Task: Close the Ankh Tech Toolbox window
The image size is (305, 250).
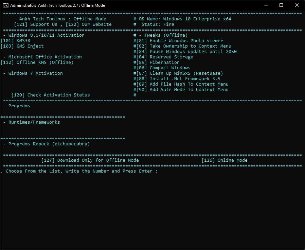Action: click(x=297, y=5)
